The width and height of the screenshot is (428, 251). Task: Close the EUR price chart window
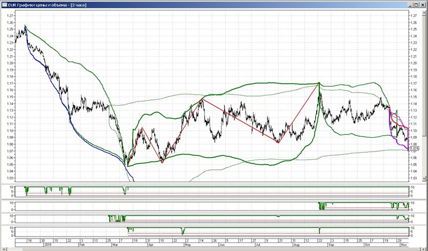coord(422,5)
